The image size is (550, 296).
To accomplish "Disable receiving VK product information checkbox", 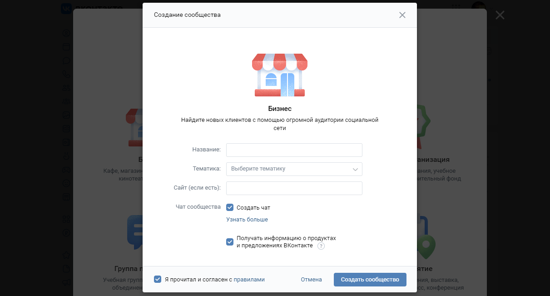I will (x=230, y=242).
